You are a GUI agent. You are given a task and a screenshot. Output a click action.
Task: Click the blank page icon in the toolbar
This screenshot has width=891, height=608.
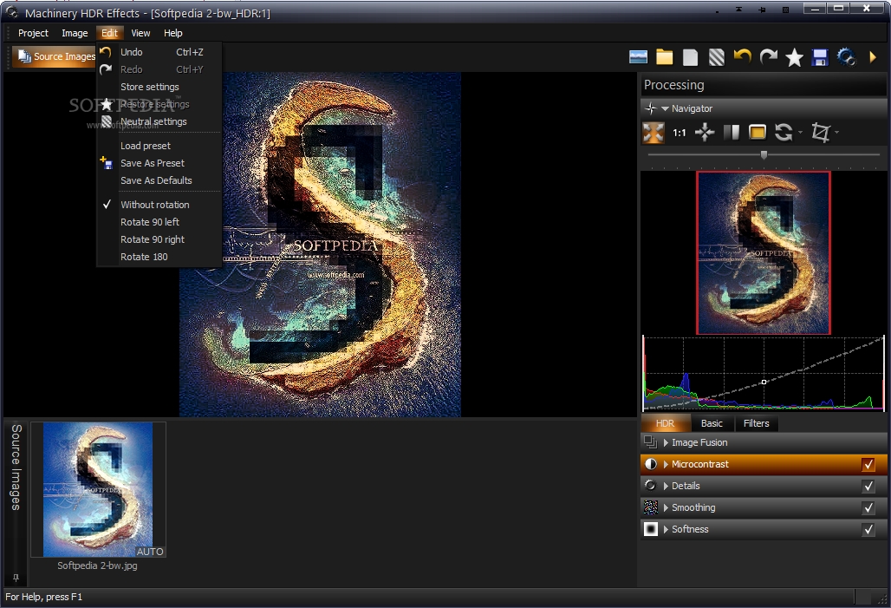pyautogui.click(x=691, y=57)
